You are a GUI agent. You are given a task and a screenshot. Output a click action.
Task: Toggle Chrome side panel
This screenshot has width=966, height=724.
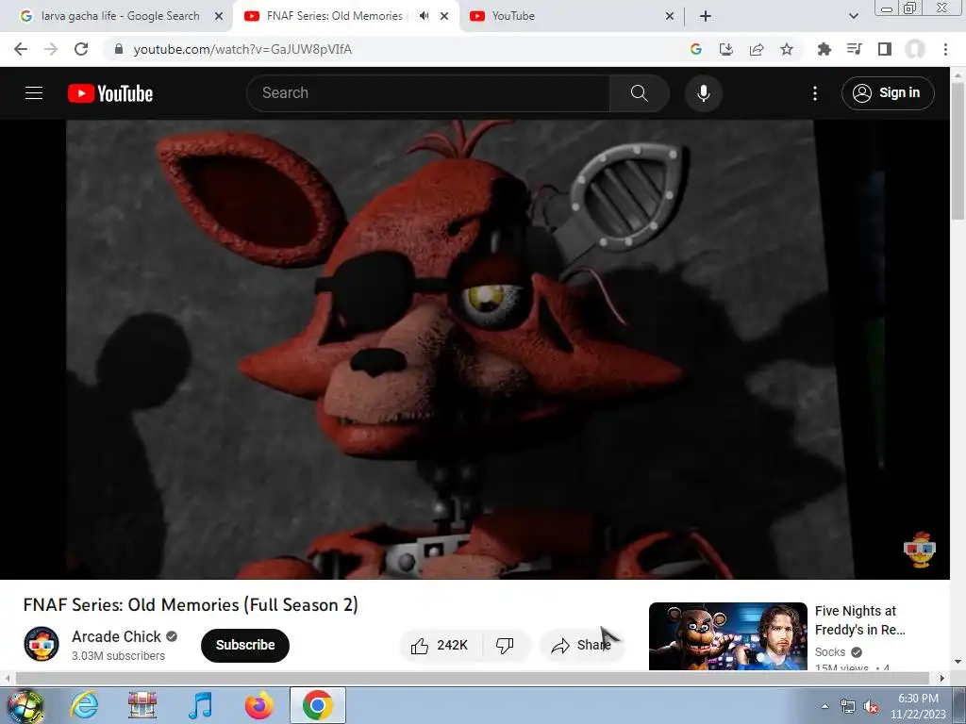[885, 49]
